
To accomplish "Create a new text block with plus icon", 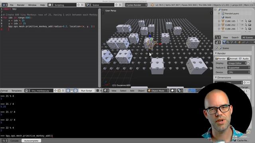I will (55, 91).
